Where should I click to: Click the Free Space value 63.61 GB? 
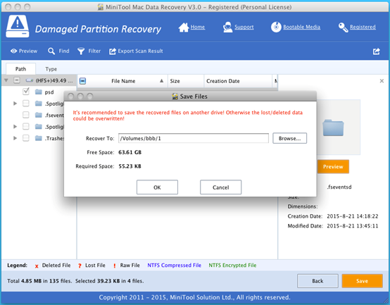[130, 152]
